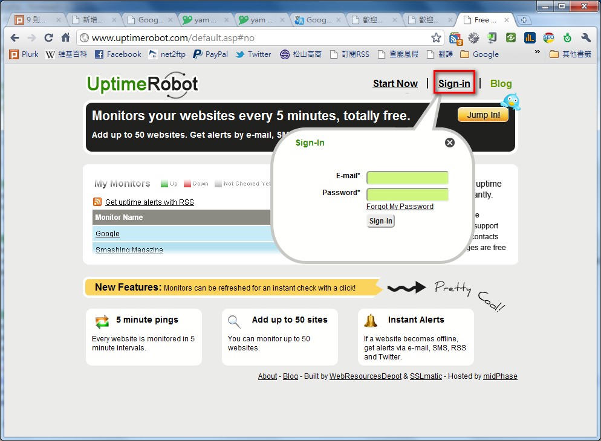The height and width of the screenshot is (441, 601).
Task: Open the 訂閱RSS bookmark
Action: [x=349, y=54]
